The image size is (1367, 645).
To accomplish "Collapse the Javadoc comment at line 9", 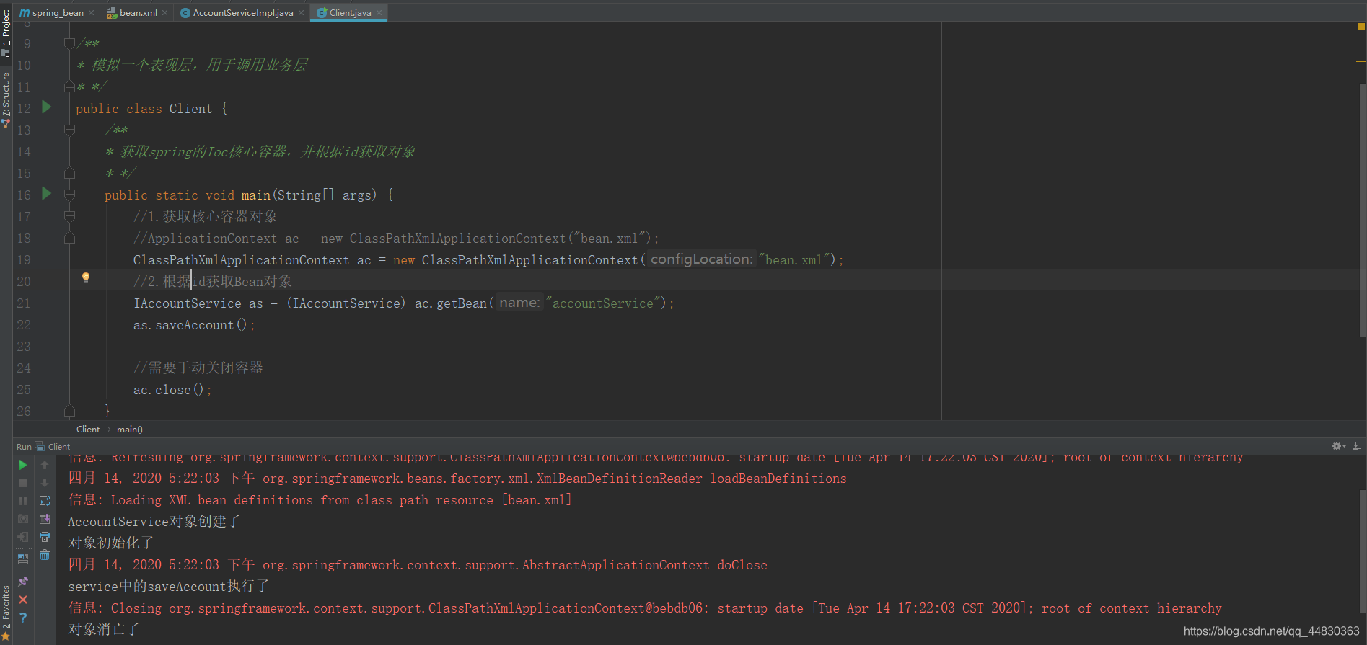I will click(69, 43).
